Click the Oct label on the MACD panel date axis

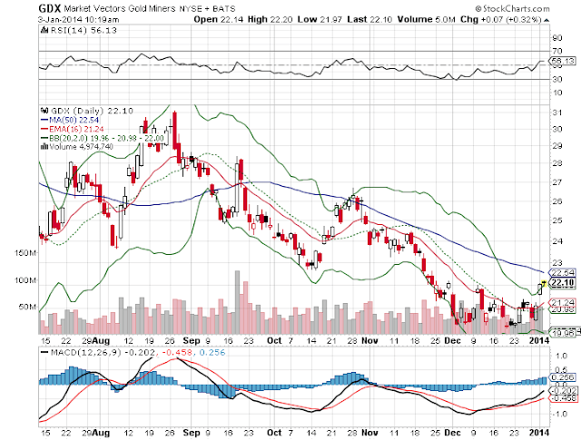274,433
